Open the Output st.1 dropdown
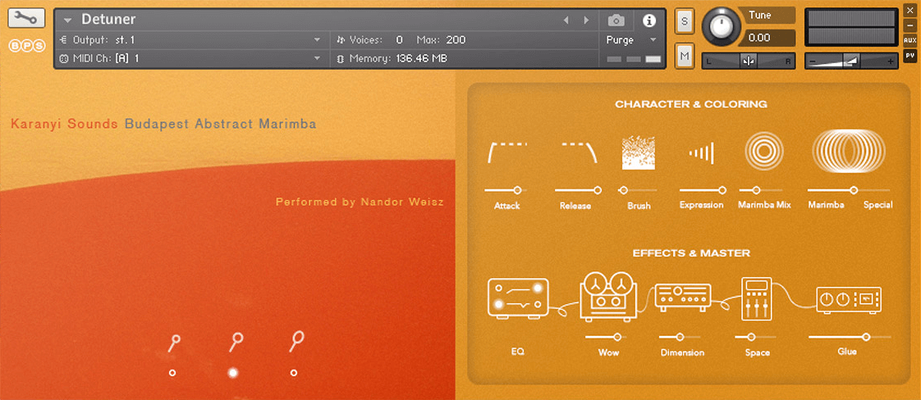Image resolution: width=921 pixels, height=400 pixels. [x=317, y=40]
